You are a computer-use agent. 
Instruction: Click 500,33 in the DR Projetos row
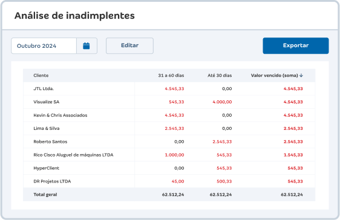point(224,181)
